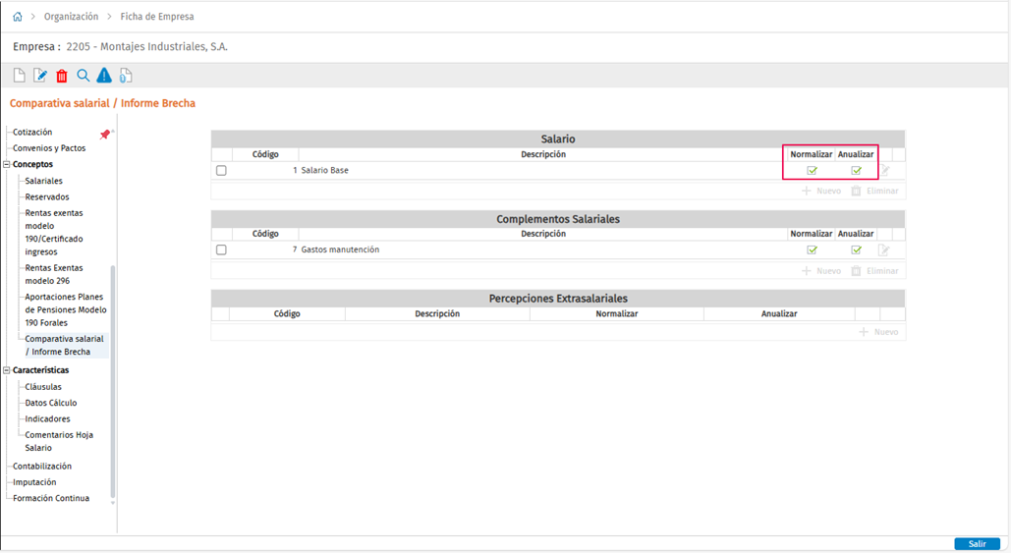1011x553 pixels.
Task: Edit the Gastos manutención row pencil icon
Action: click(x=884, y=250)
